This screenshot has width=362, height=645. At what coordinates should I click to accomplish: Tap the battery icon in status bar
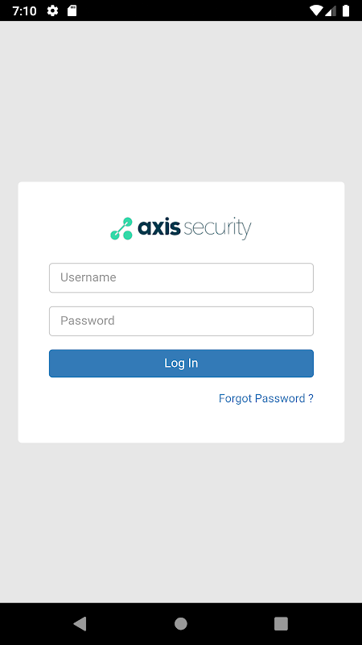pyautogui.click(x=346, y=10)
